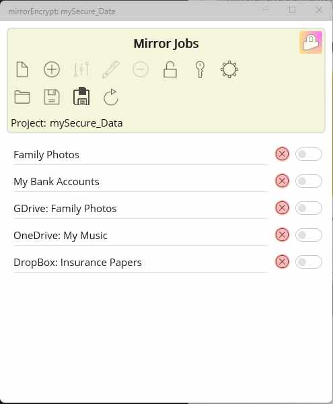Open the unlock padlock icon

coord(170,69)
